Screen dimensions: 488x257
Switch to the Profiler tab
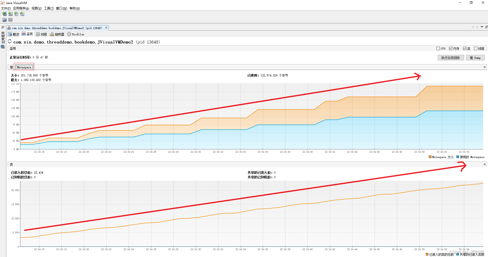point(76,34)
